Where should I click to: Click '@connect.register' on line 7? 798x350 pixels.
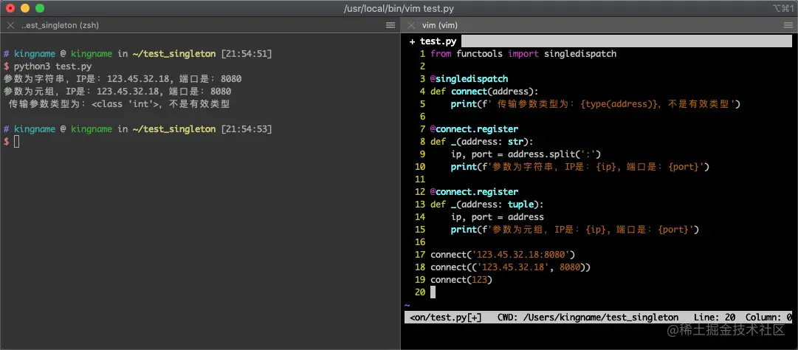pos(475,129)
